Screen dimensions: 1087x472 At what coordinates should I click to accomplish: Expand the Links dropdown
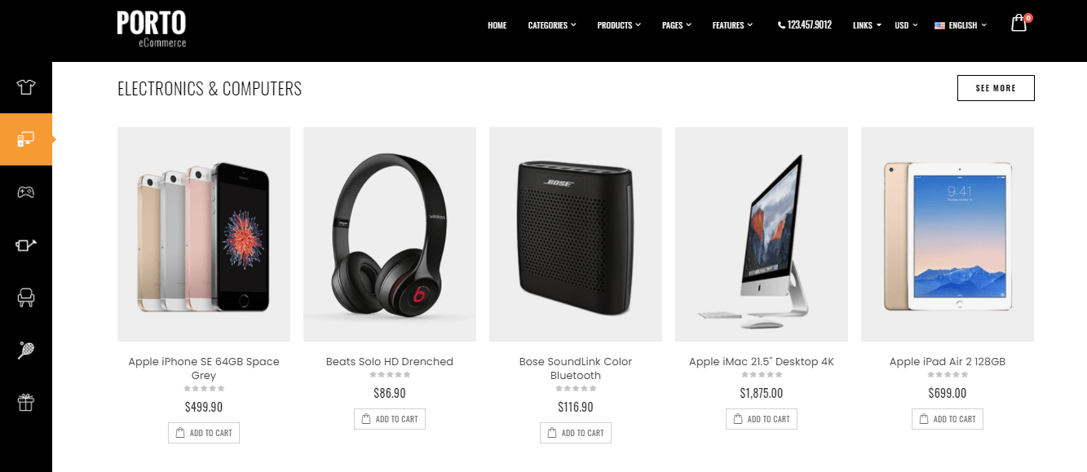pyautogui.click(x=867, y=25)
